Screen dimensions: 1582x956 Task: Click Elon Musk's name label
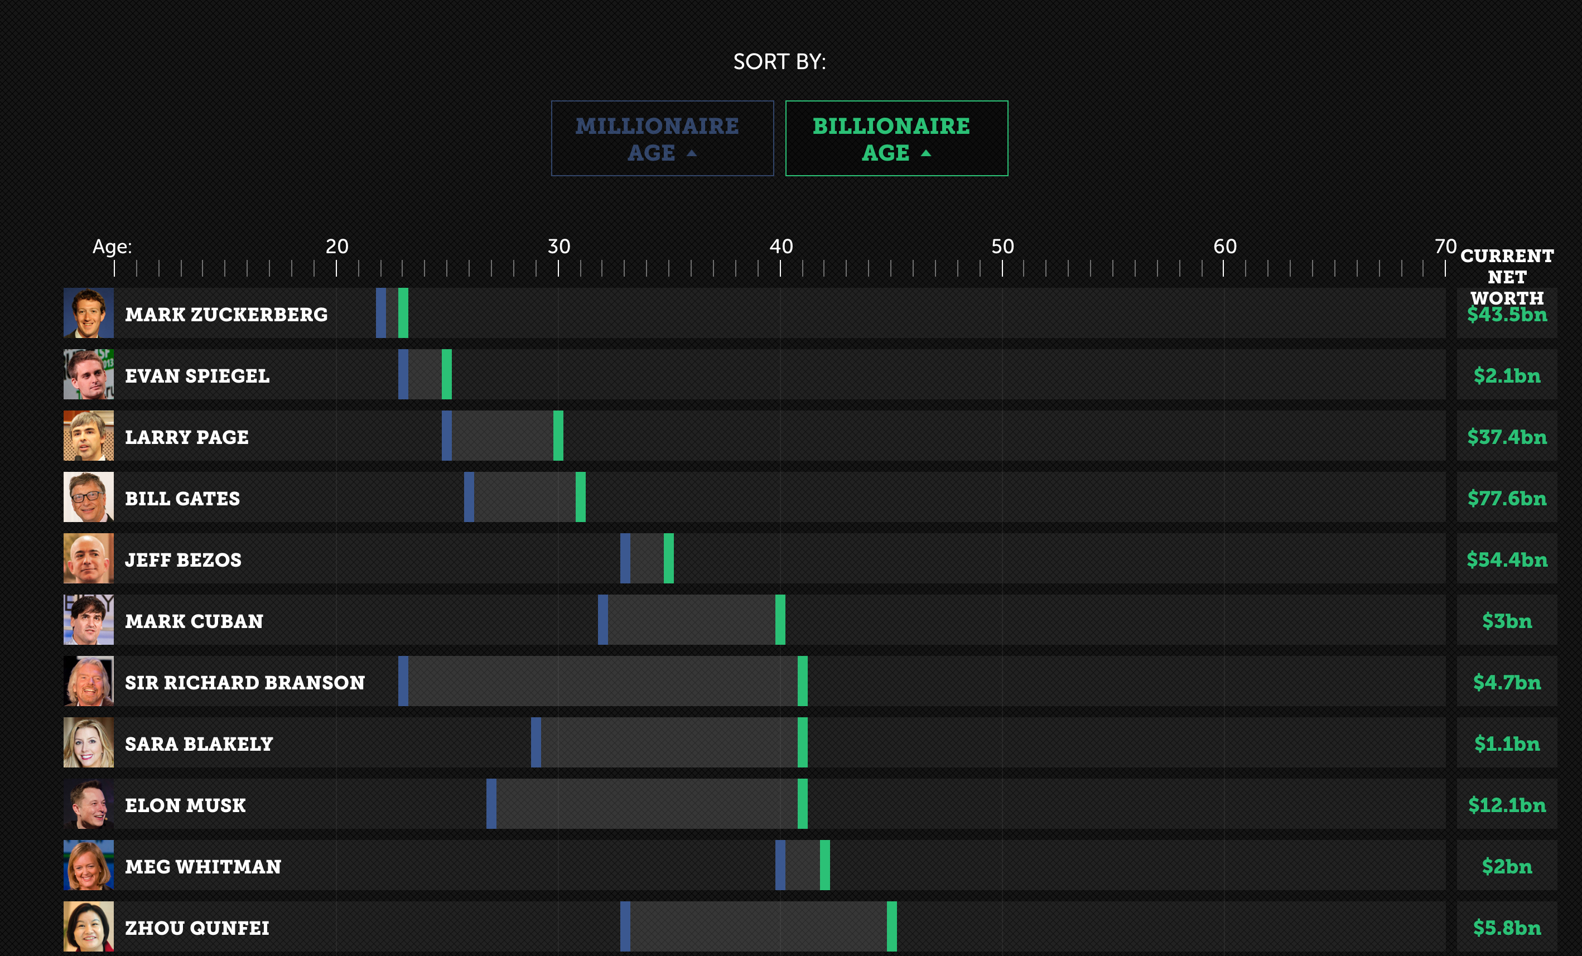pyautogui.click(x=185, y=805)
